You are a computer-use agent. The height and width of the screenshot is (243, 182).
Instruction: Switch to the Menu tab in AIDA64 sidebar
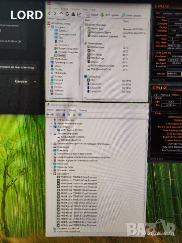(x=51, y=18)
